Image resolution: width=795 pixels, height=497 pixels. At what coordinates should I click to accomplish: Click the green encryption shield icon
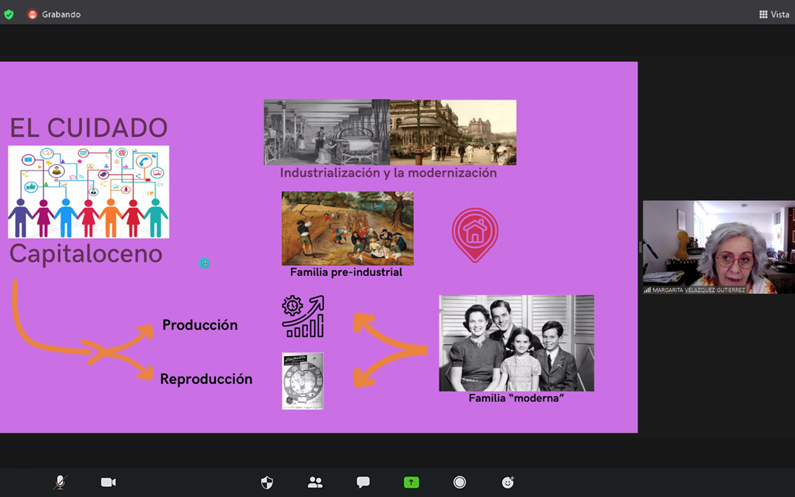(x=9, y=14)
